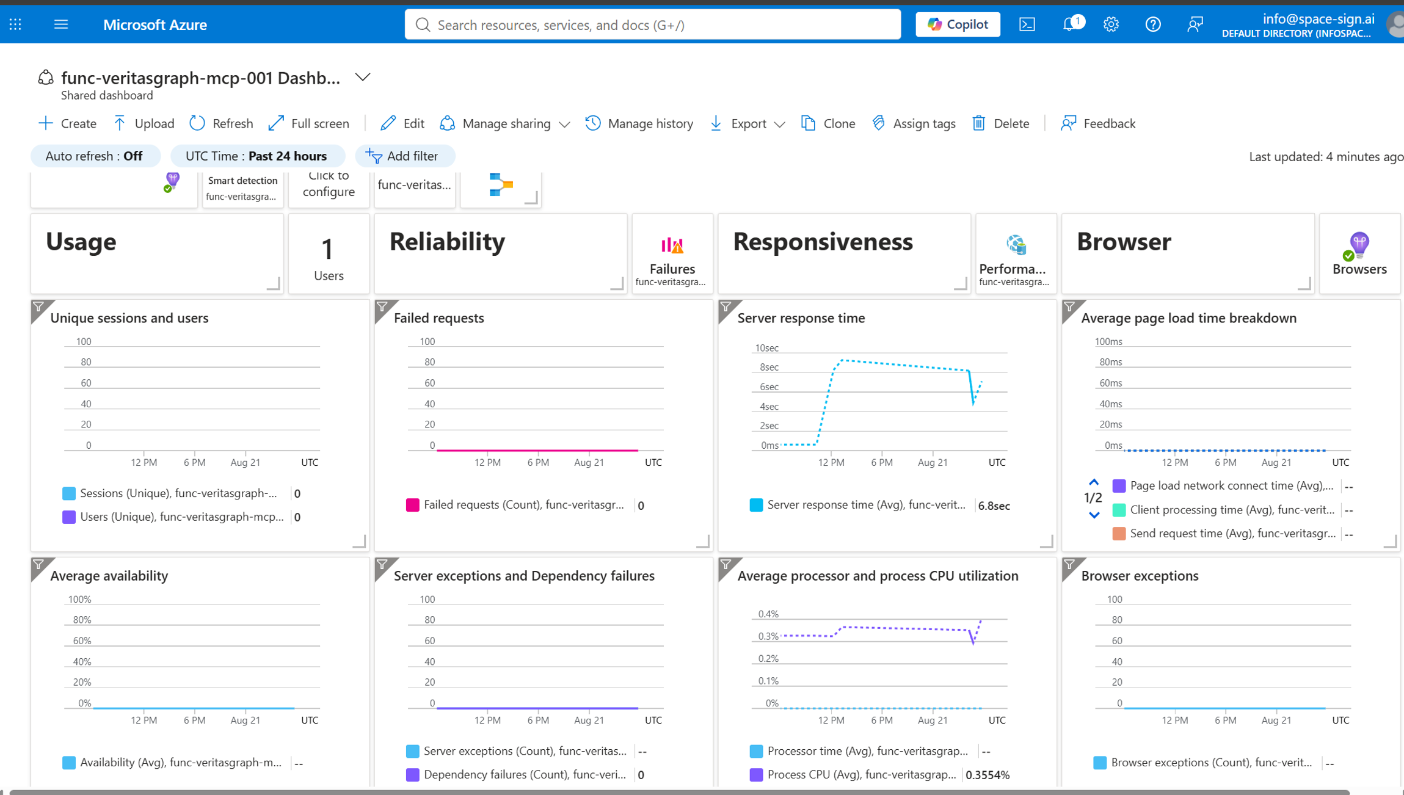Go to previous legend page up arrow
1404x795 pixels.
(1094, 482)
